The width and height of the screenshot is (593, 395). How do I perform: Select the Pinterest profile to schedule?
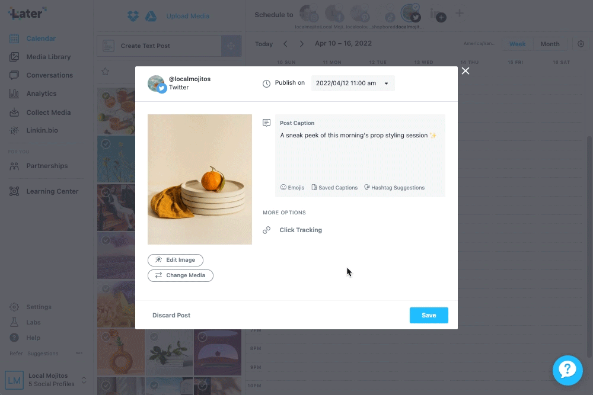click(x=360, y=13)
